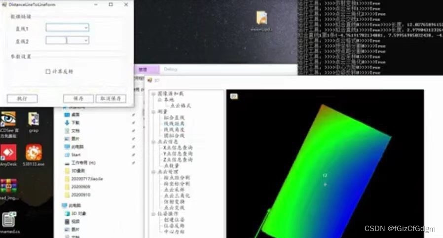Select 点数量 in the tree
The image size is (443, 238).
[x=172, y=165]
